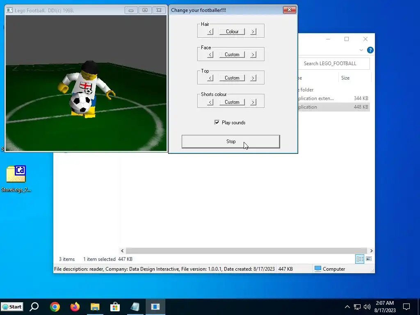Toggle the Play sounds checkbox
The height and width of the screenshot is (315, 420).
click(x=217, y=122)
